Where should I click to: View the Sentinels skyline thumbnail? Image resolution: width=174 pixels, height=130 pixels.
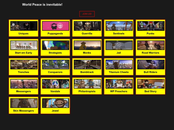pos(119,26)
